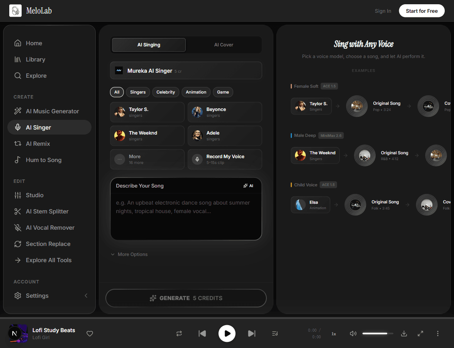Screen dimensions: 454x348
Task: Click the MeloLab logo icon
Action: coord(15,11)
